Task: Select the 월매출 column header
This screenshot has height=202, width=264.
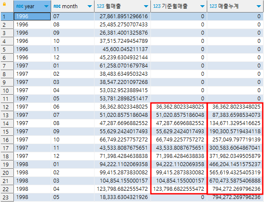Action: [122, 6]
